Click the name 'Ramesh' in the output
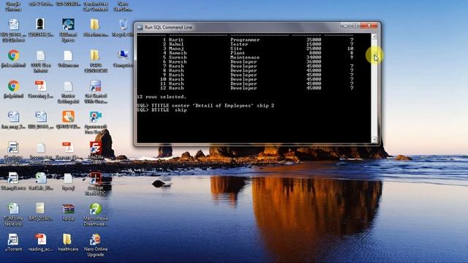468x263 pixels. click(178, 53)
